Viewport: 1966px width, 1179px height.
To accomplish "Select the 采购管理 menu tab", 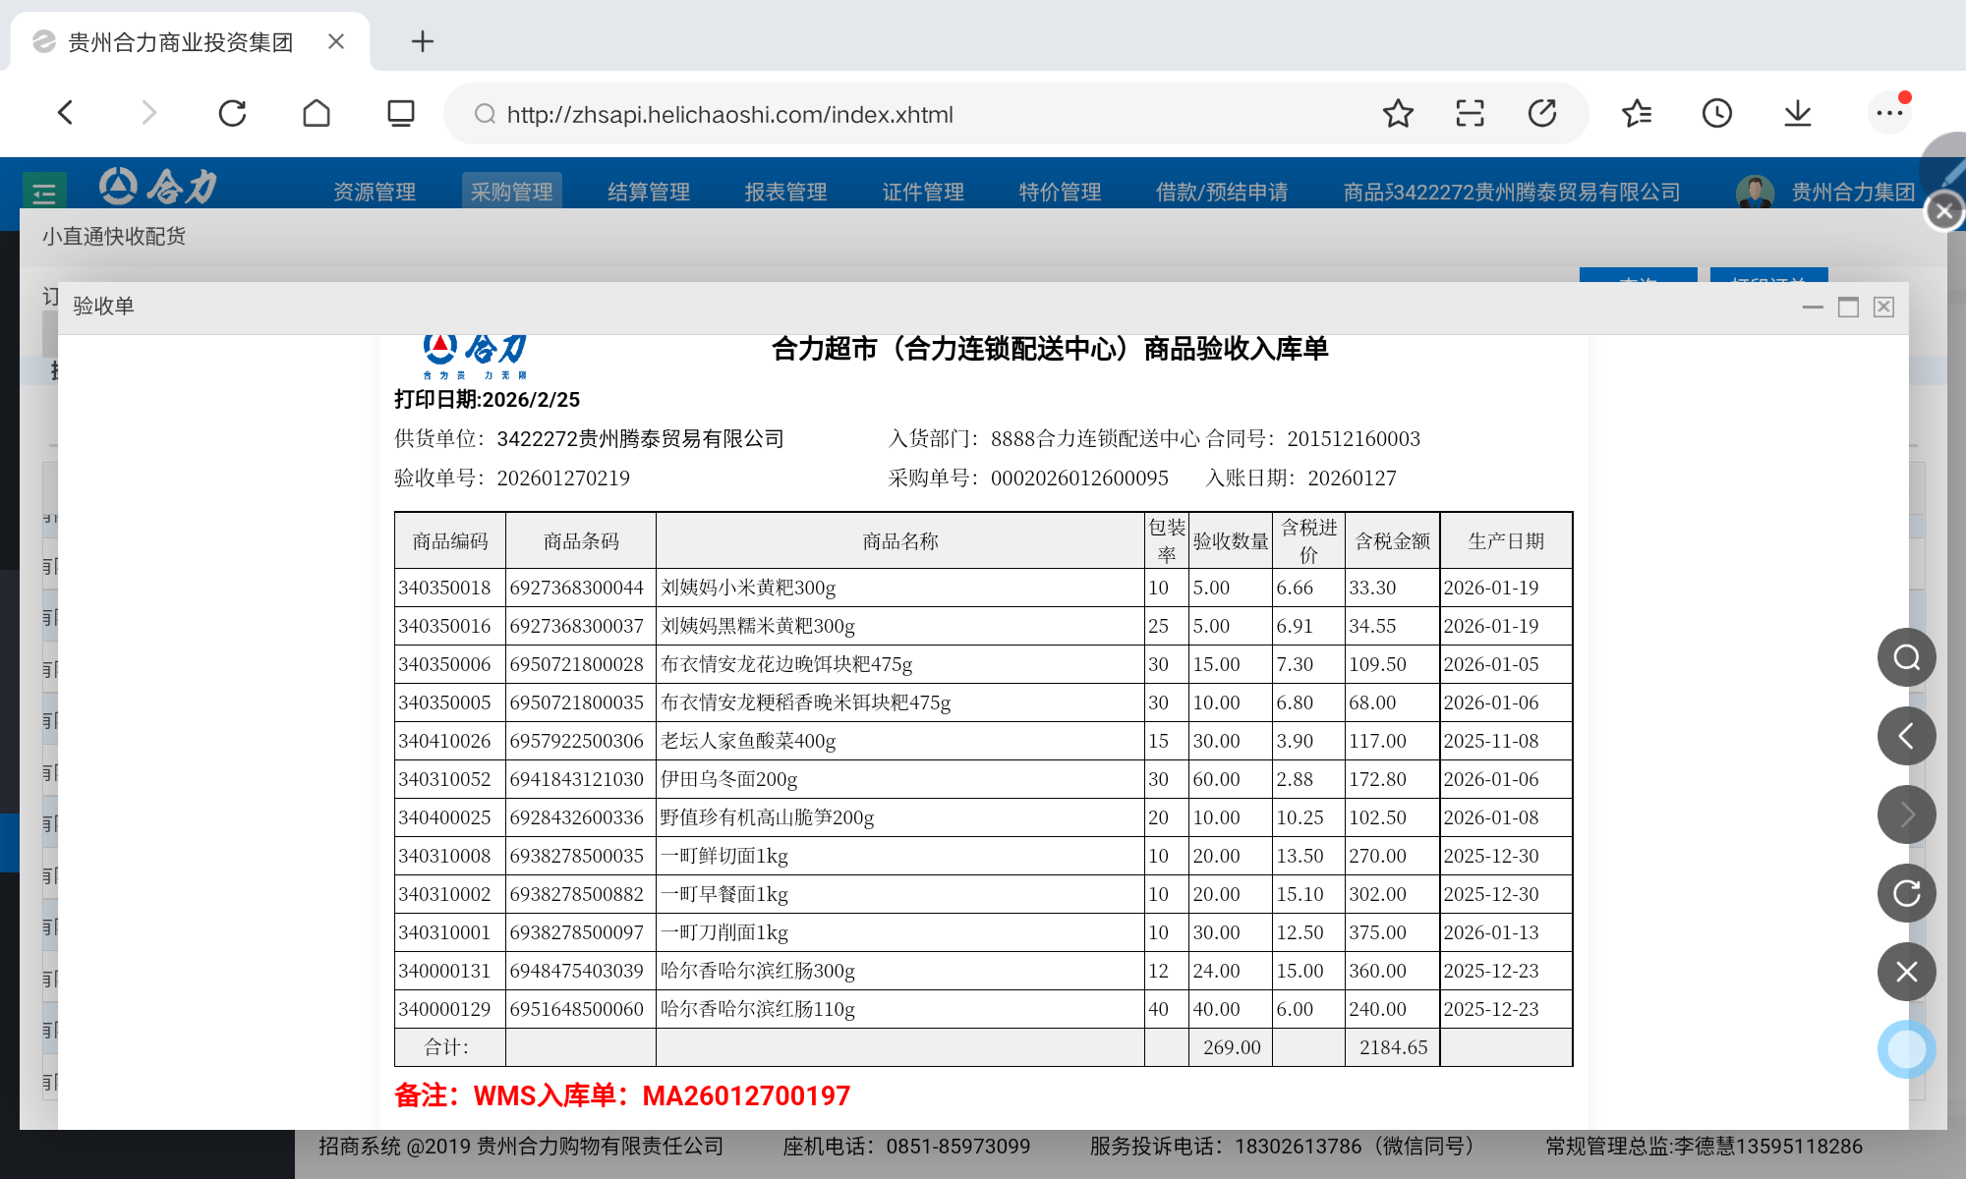I will coord(511,192).
